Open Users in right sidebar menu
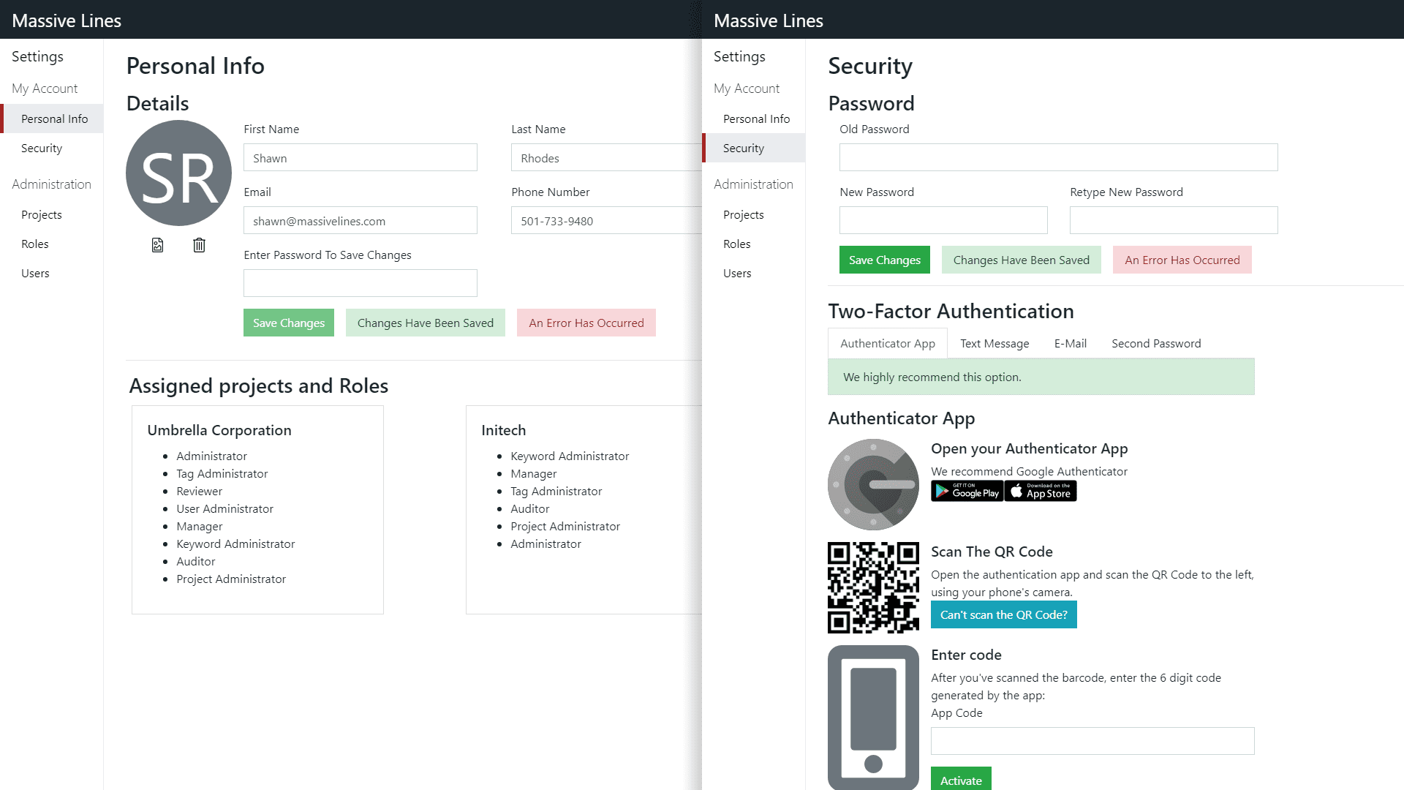Viewport: 1404px width, 790px height. 737,274
